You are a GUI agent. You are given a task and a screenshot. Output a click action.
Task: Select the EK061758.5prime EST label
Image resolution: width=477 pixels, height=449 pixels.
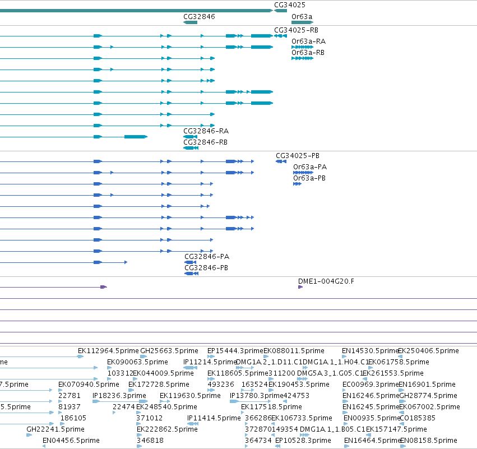pyautogui.click(x=399, y=362)
